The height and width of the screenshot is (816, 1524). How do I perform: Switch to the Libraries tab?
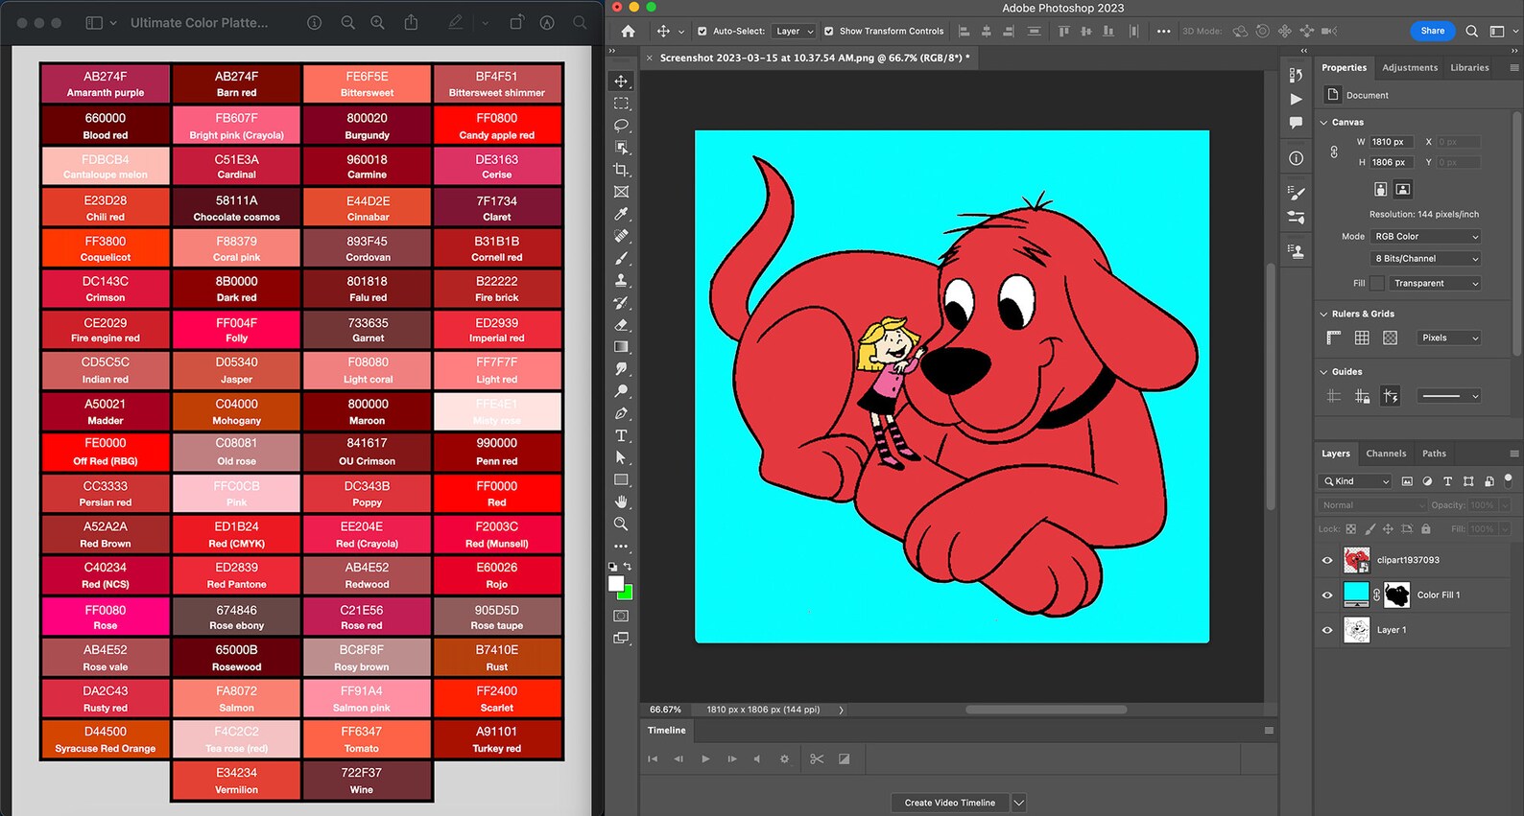pyautogui.click(x=1469, y=68)
